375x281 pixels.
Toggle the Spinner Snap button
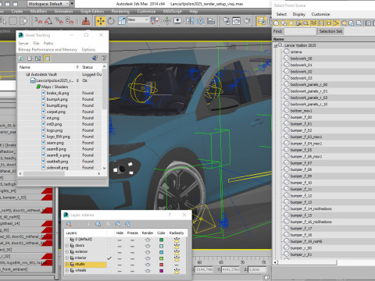pyautogui.click(x=70, y=21)
